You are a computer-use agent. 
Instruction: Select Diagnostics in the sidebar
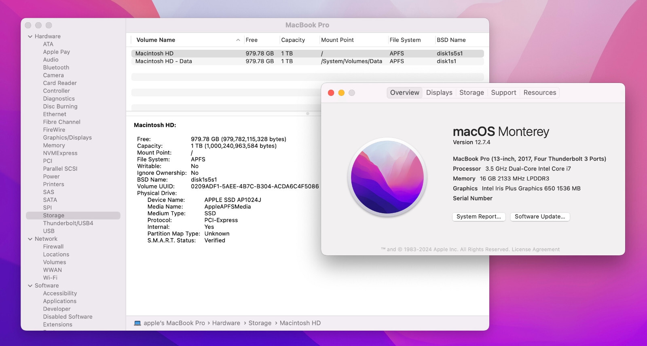59,99
